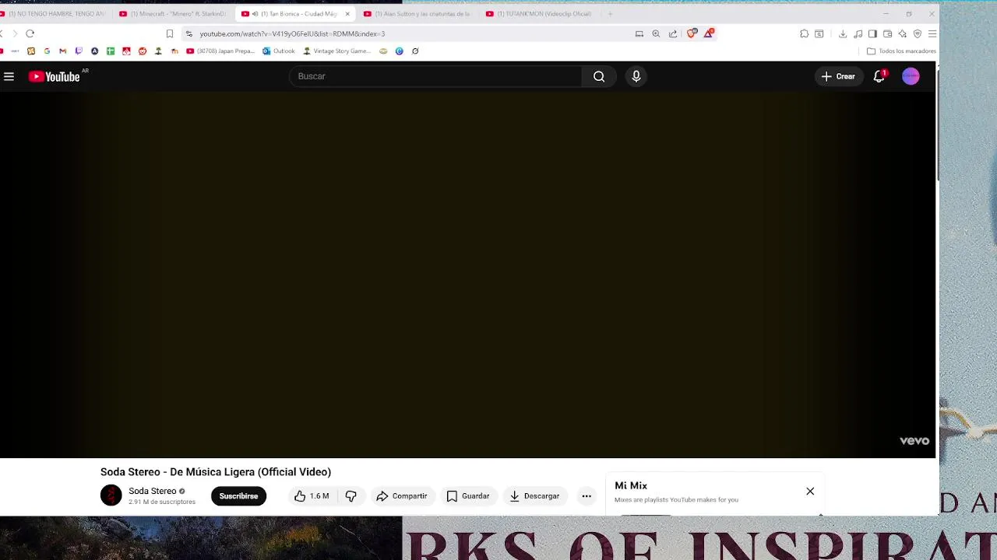Open Leo AI sparkle icon
Viewport: 997px width, 560px height.
(902, 33)
